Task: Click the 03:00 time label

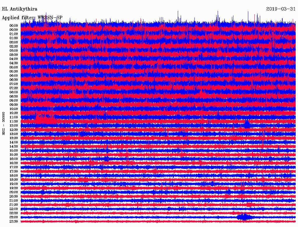Action: (x=14, y=51)
